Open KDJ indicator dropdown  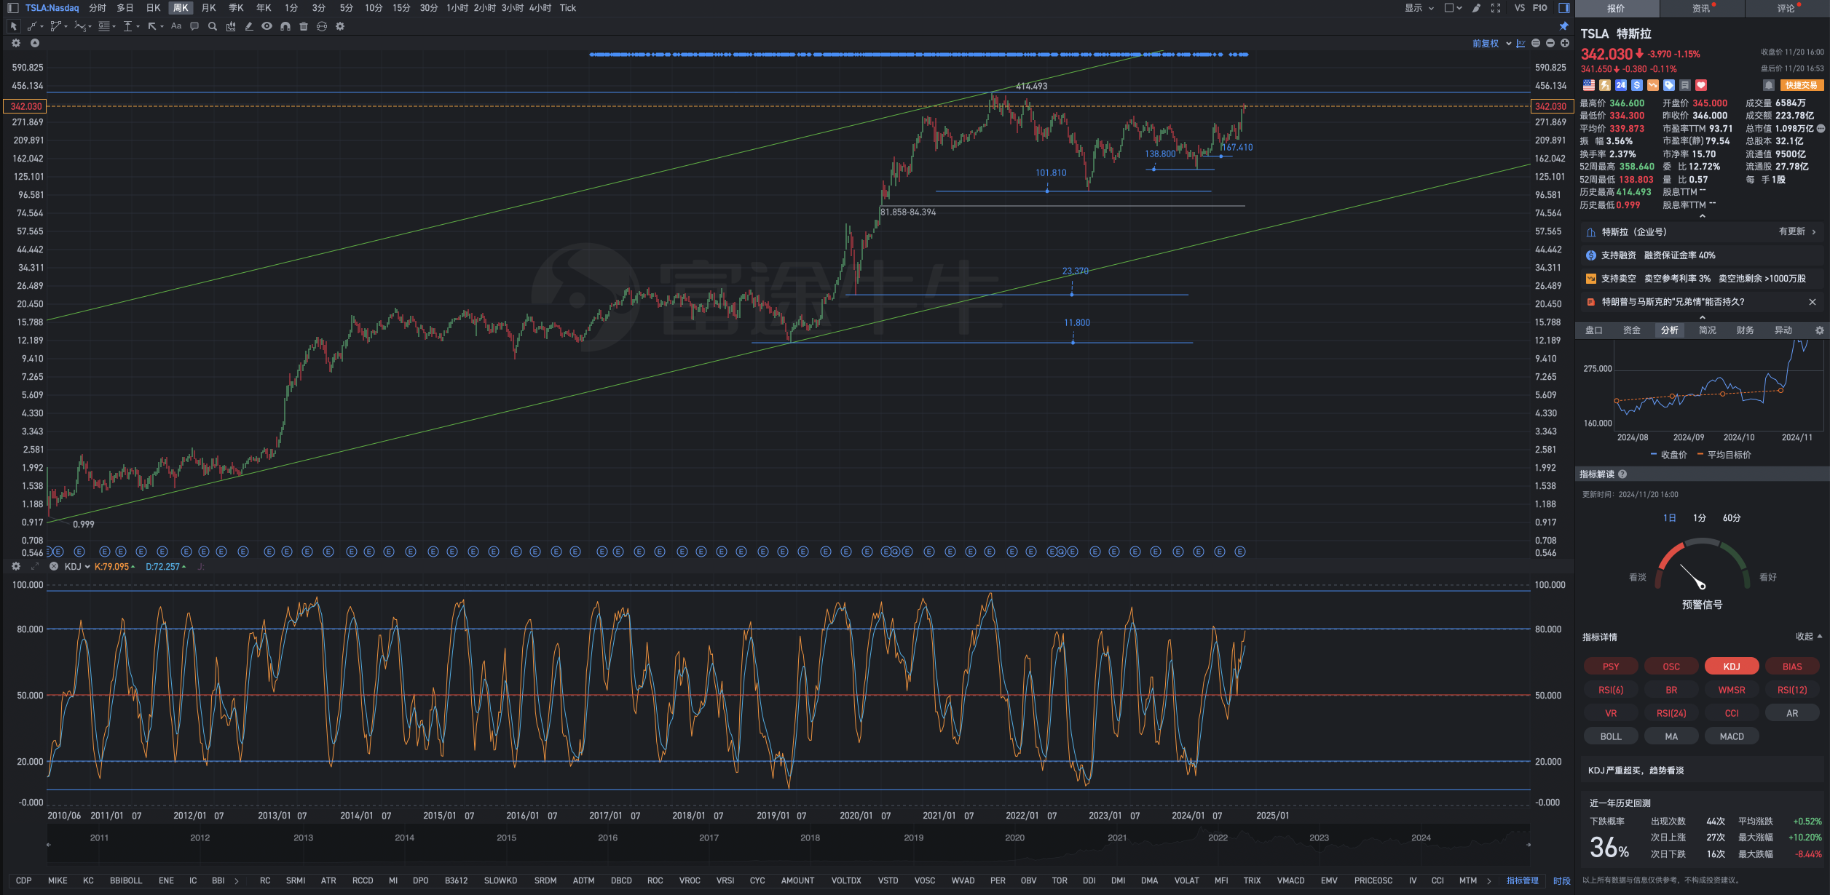pos(77,567)
